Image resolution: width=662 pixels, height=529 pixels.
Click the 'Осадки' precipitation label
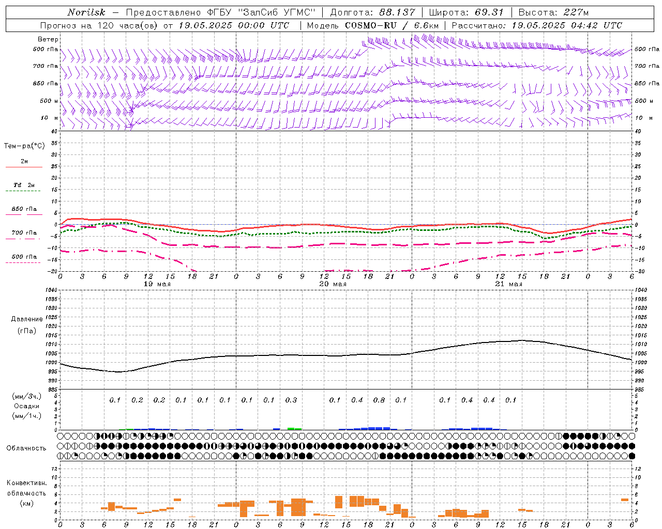click(x=26, y=406)
